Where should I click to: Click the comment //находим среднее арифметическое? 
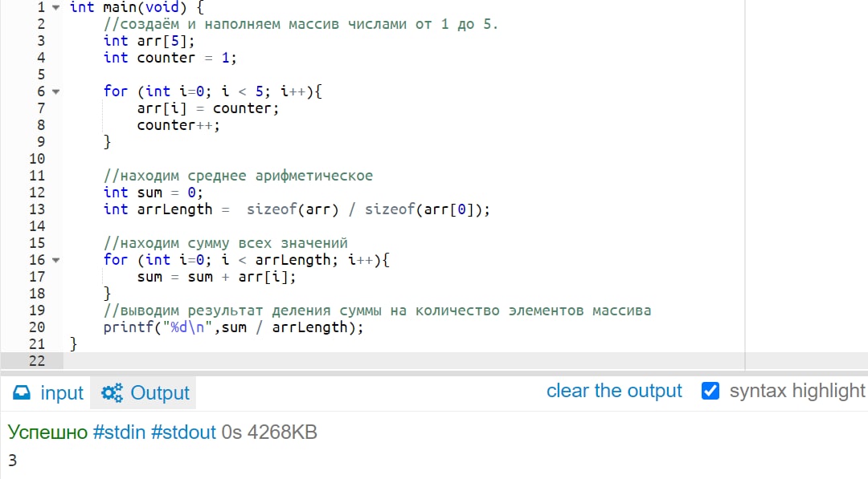tap(238, 176)
